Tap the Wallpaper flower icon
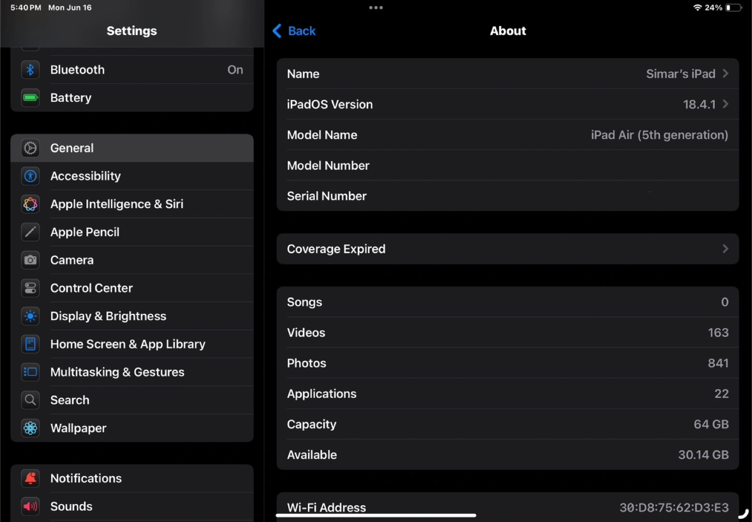This screenshot has width=752, height=522. (30, 428)
